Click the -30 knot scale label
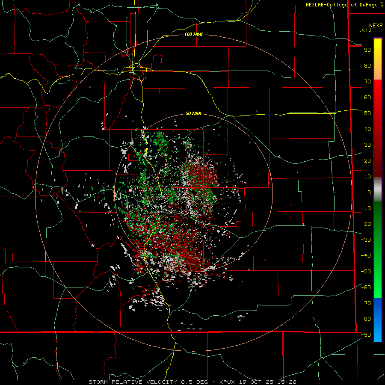 [366, 240]
